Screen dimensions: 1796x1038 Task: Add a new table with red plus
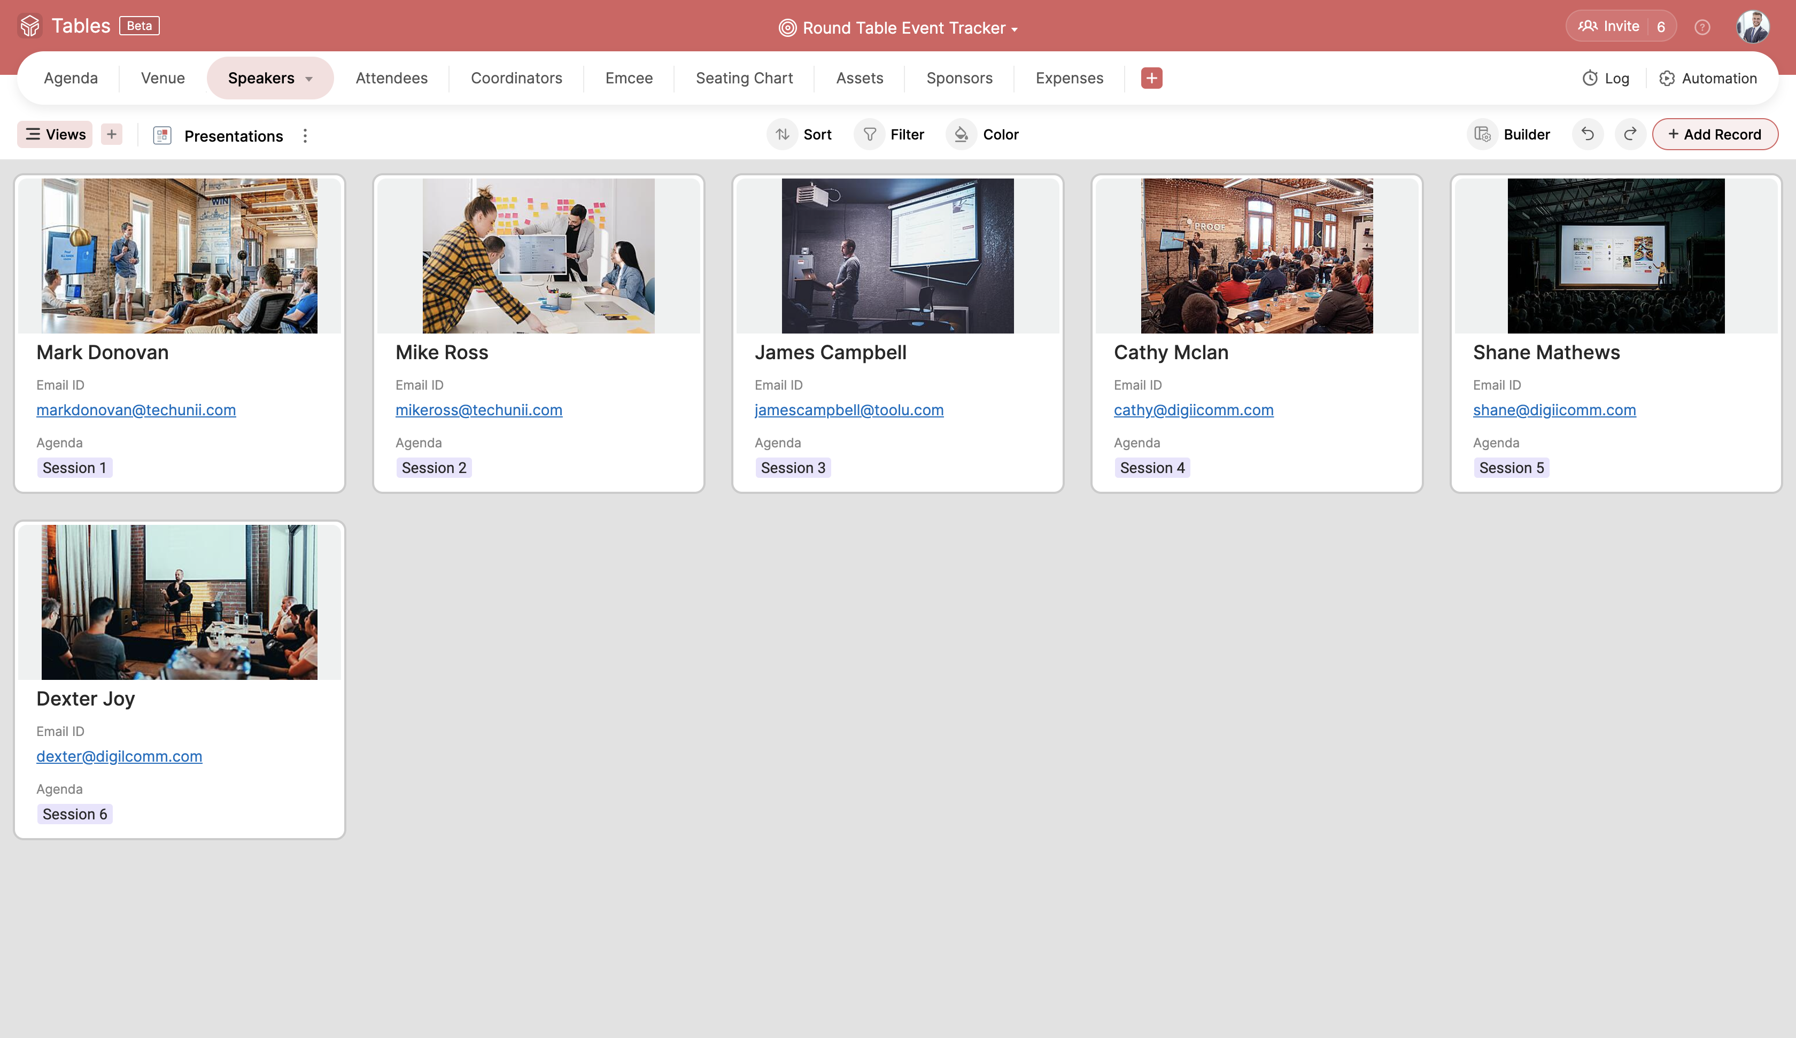[1151, 78]
